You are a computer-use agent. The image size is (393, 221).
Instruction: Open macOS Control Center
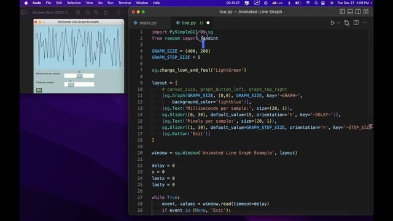pos(323,3)
